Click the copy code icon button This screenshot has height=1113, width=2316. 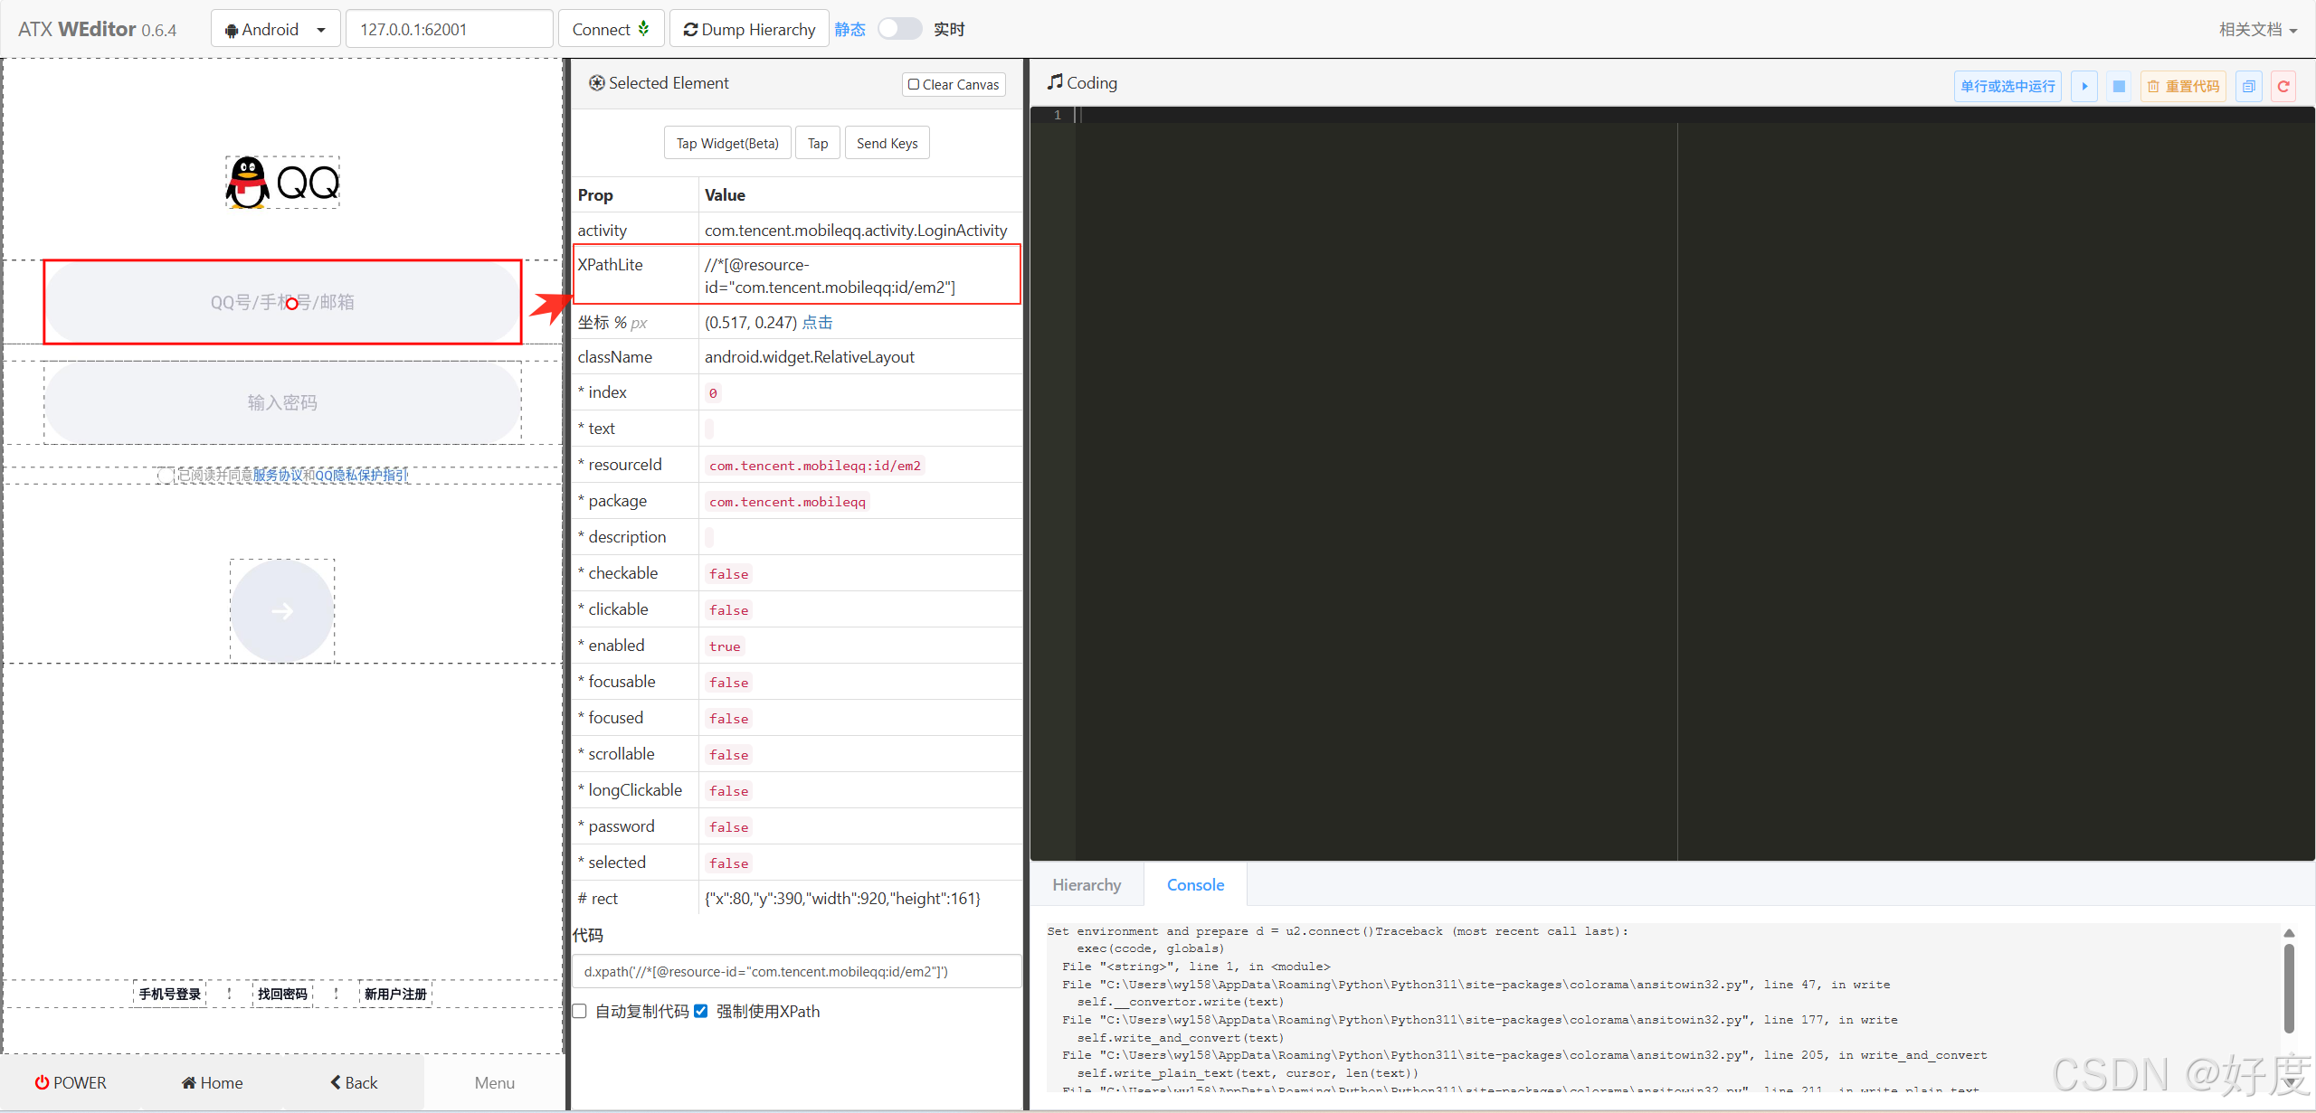coord(2248,86)
